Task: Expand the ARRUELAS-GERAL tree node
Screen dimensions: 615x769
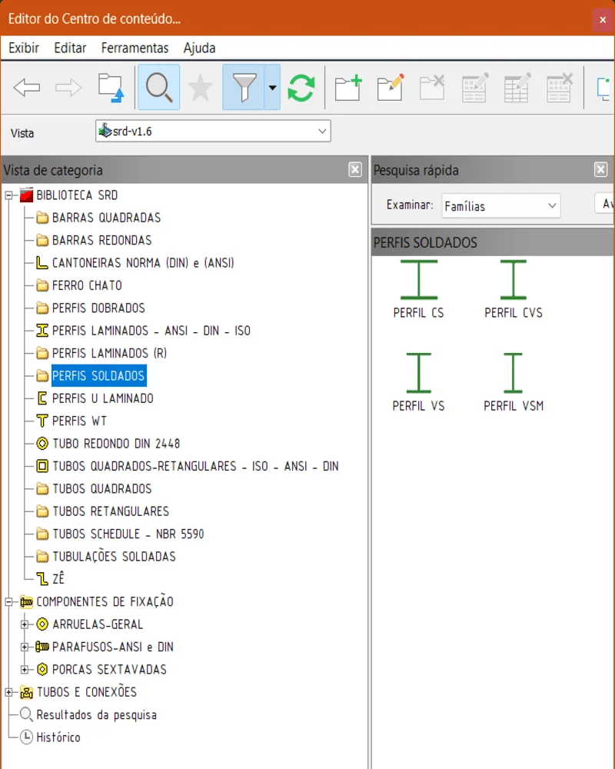Action: (25, 624)
